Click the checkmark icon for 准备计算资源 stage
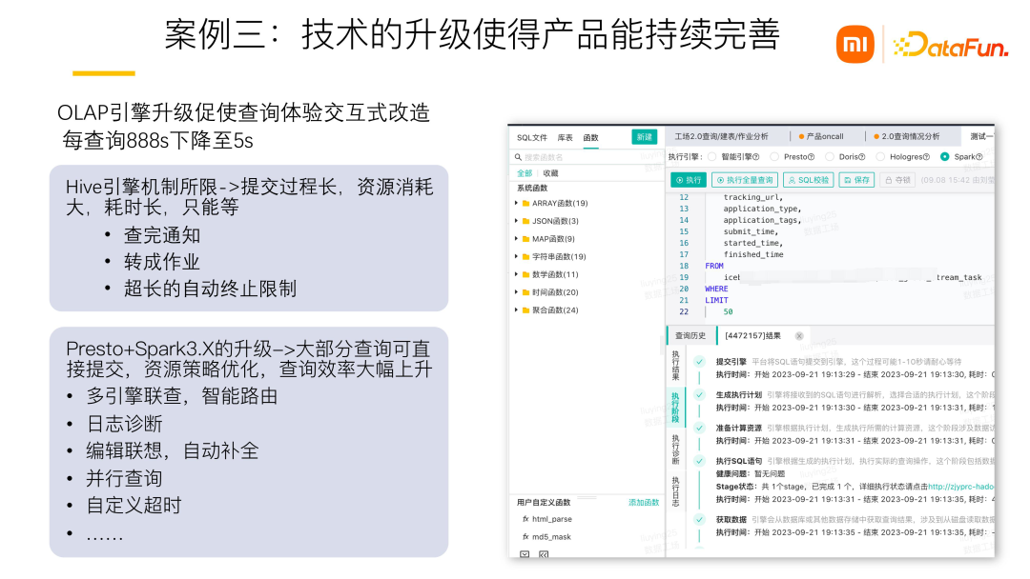This screenshot has height=579, width=1030. (x=700, y=429)
